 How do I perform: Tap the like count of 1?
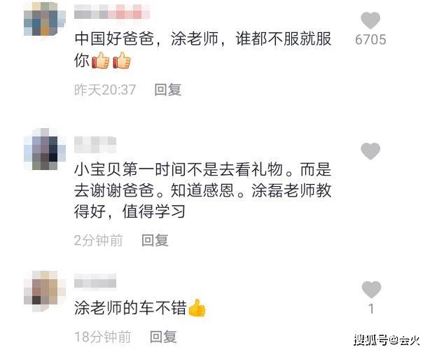[x=371, y=309]
